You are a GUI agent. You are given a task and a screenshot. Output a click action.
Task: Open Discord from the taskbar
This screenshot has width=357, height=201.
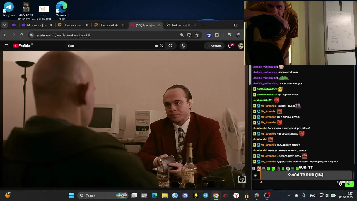pos(185,195)
